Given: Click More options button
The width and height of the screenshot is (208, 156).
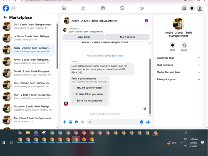Looking at the screenshot, I should click(127, 37).
